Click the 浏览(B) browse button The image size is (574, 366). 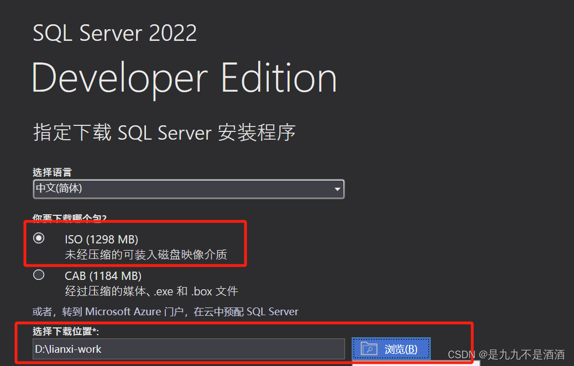tap(391, 349)
